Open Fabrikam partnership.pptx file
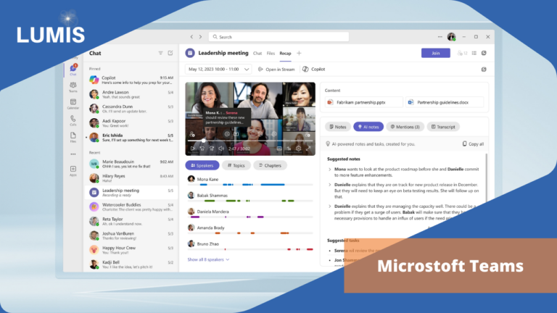This screenshot has width=557, height=313. pyautogui.click(x=364, y=102)
